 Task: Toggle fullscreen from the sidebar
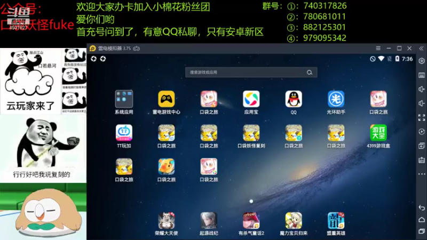(422, 117)
